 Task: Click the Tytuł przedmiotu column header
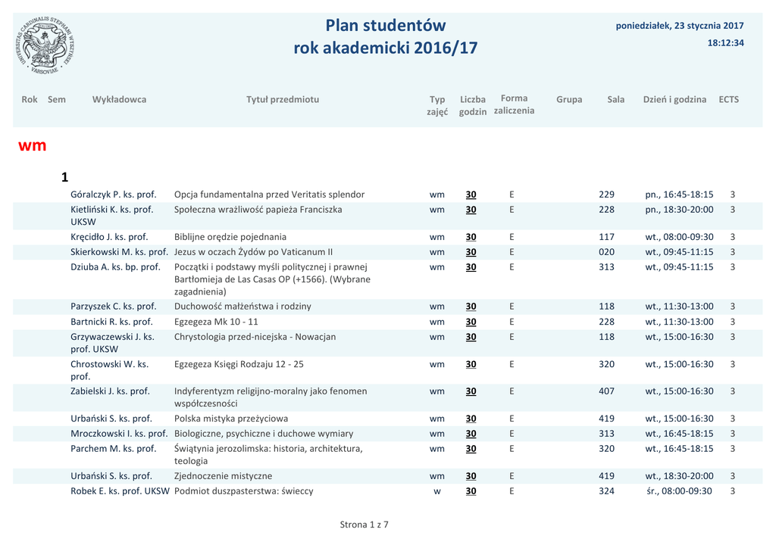283,99
